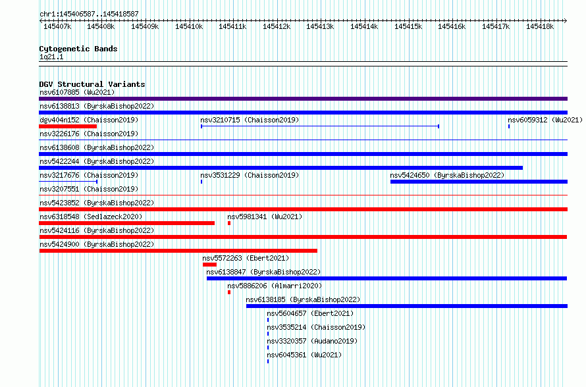Click the nsv6107885 (Wu2021) variant label
The image size is (586, 387).
click(x=77, y=92)
